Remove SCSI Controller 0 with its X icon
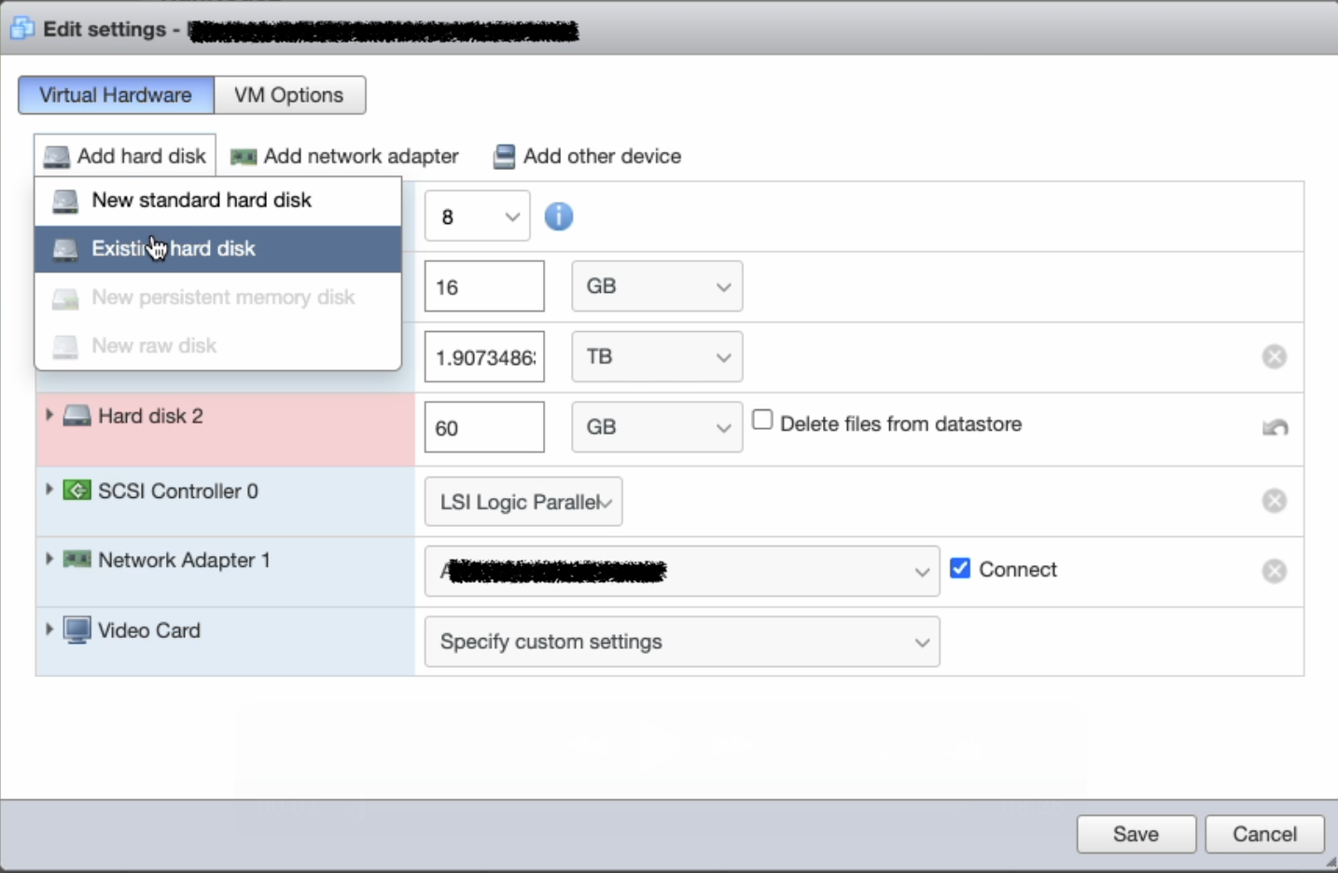The image size is (1338, 873). tap(1274, 501)
